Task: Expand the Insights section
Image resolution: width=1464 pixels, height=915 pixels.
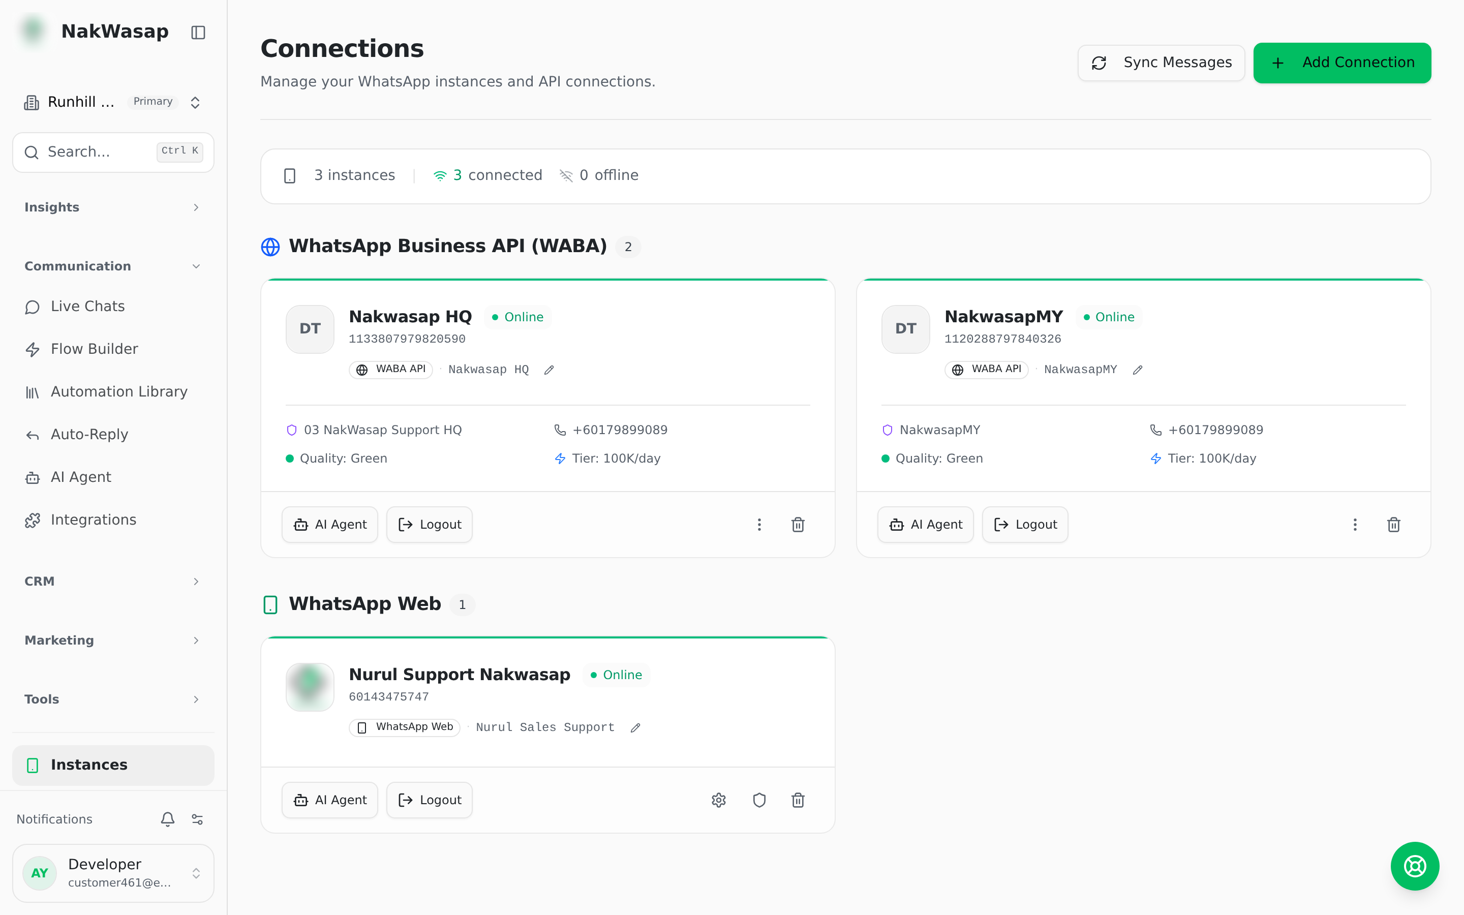Action: click(113, 207)
